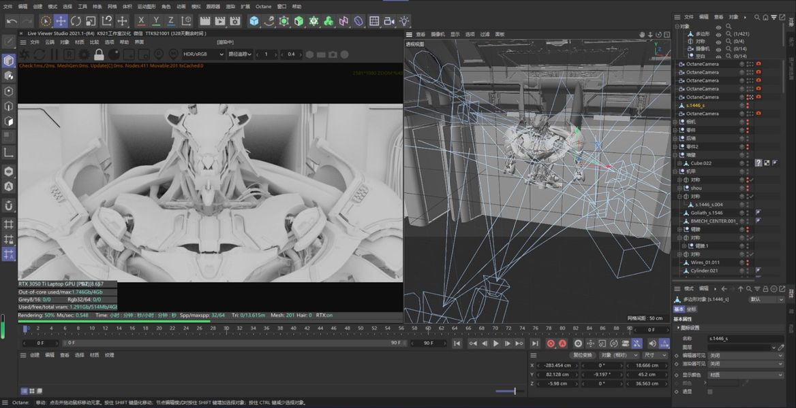This screenshot has height=408, width=796.
Task: Open the 渲染 menu in menu bar
Action: coord(230,7)
